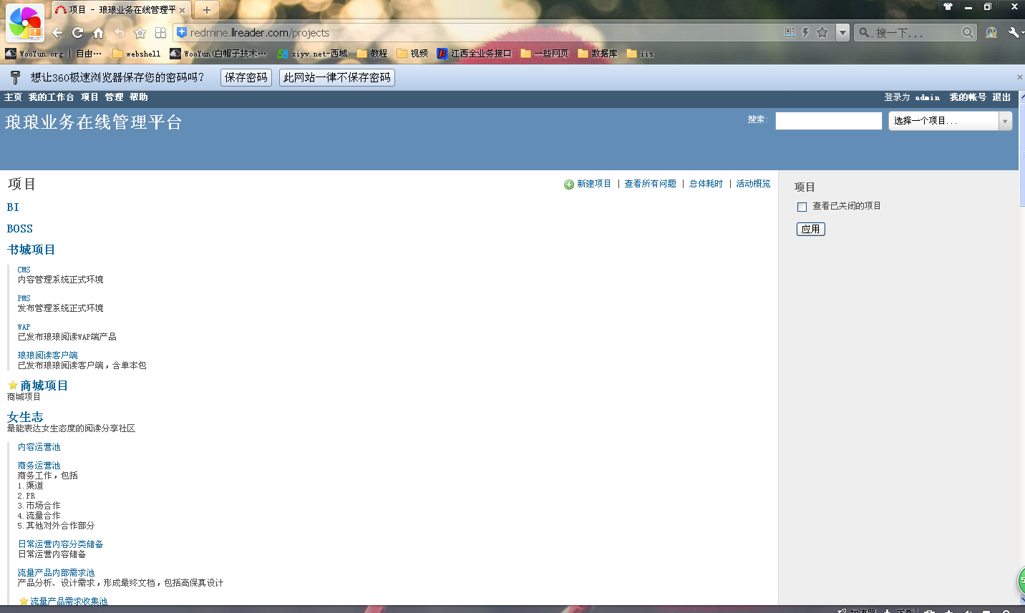
Task: Expand the address bar history dropdown arrow
Action: tap(842, 33)
